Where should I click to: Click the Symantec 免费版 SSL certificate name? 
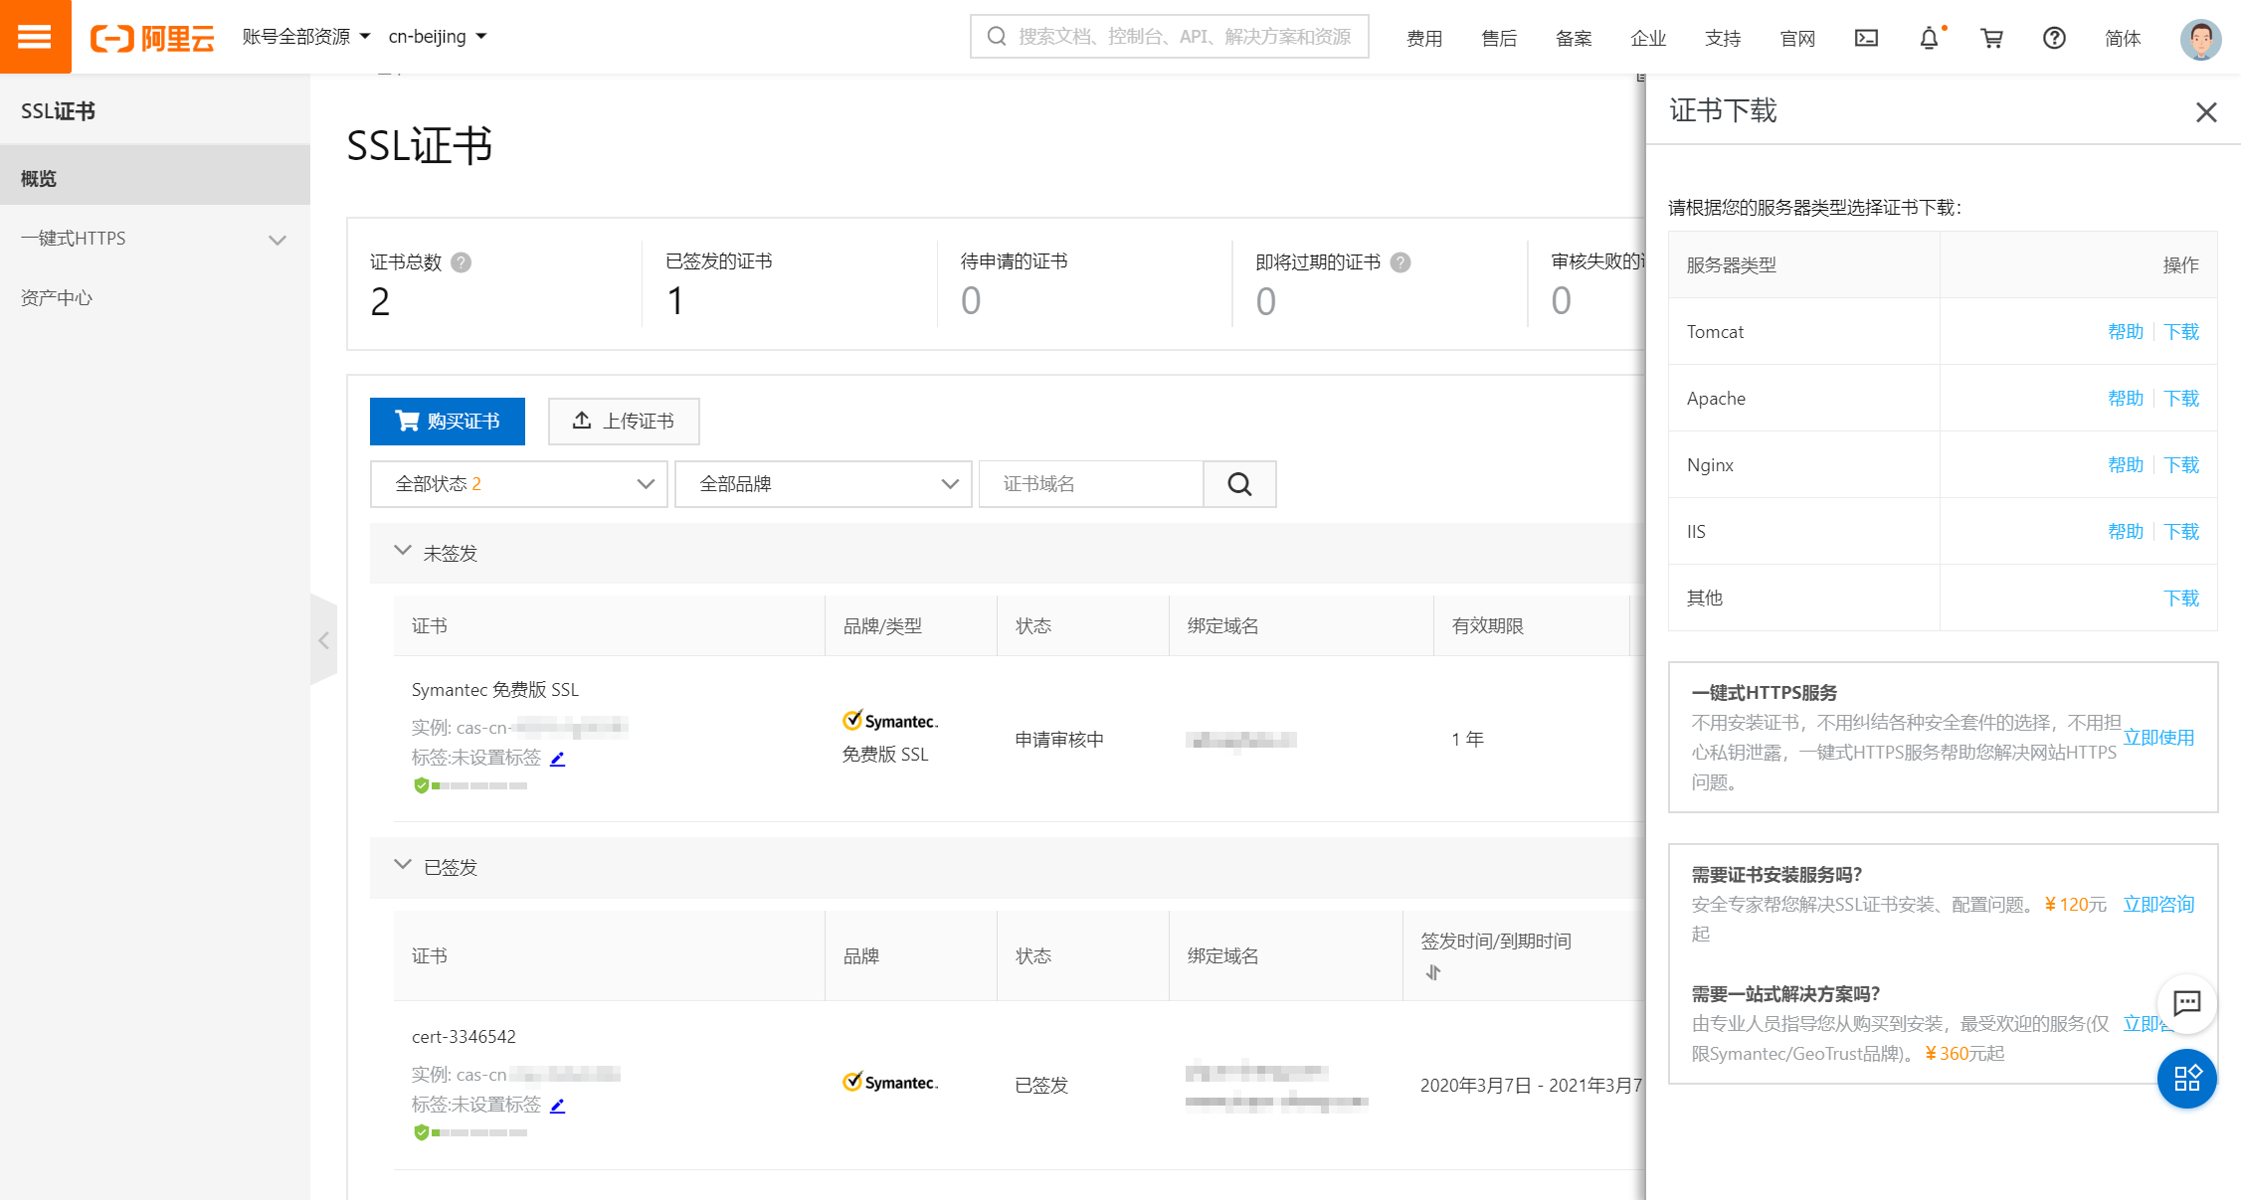tap(495, 690)
